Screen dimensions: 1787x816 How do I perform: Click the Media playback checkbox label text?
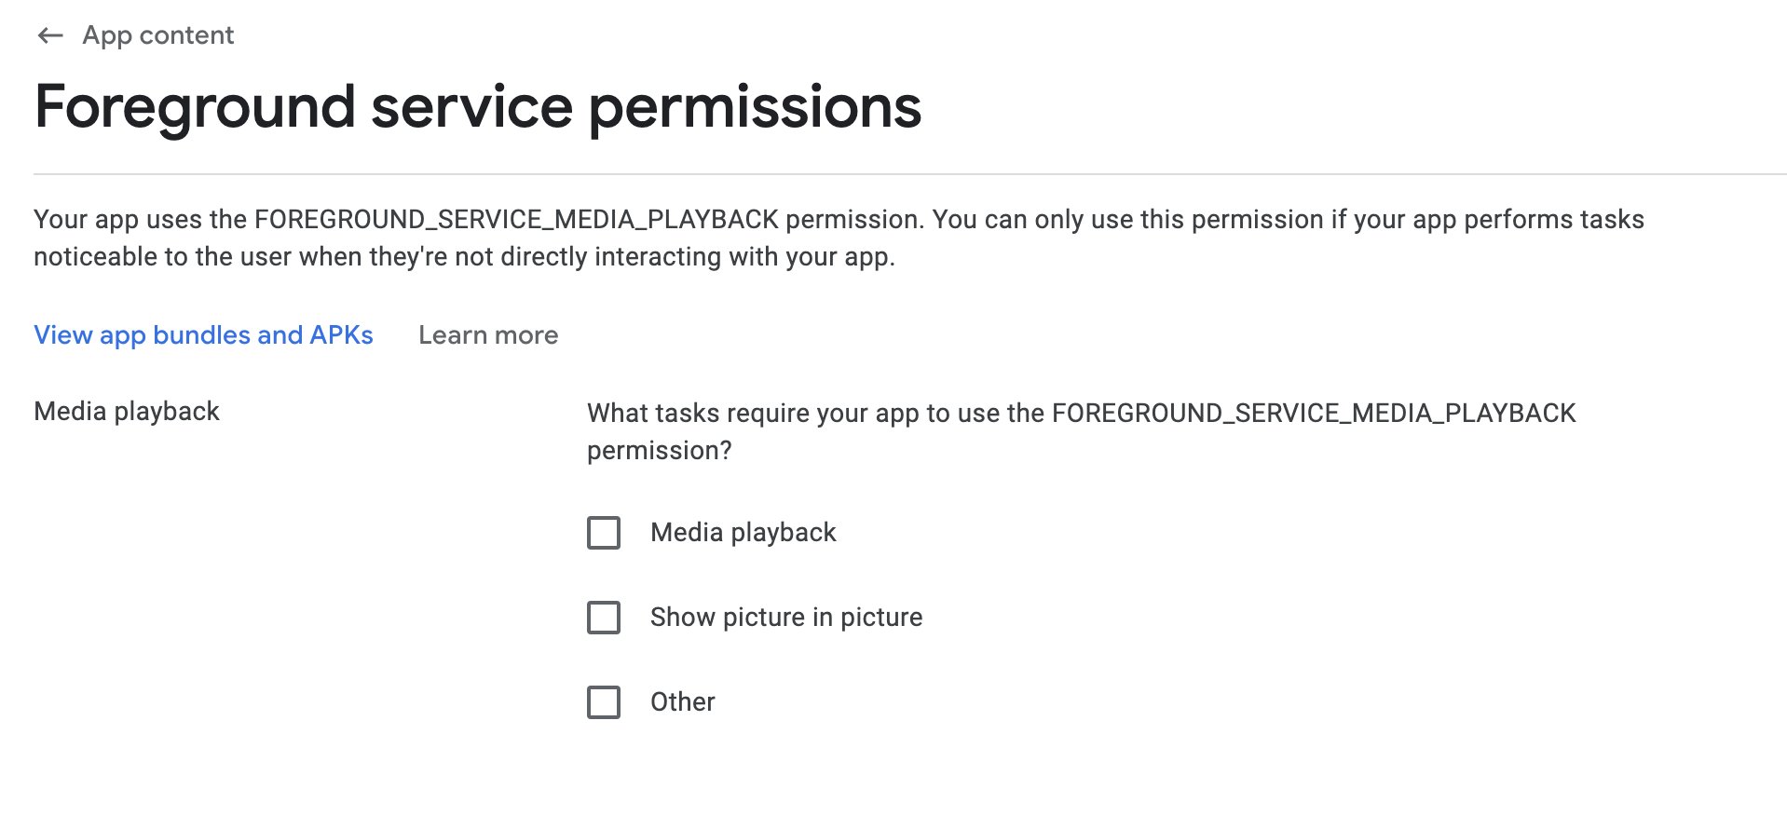coord(743,533)
